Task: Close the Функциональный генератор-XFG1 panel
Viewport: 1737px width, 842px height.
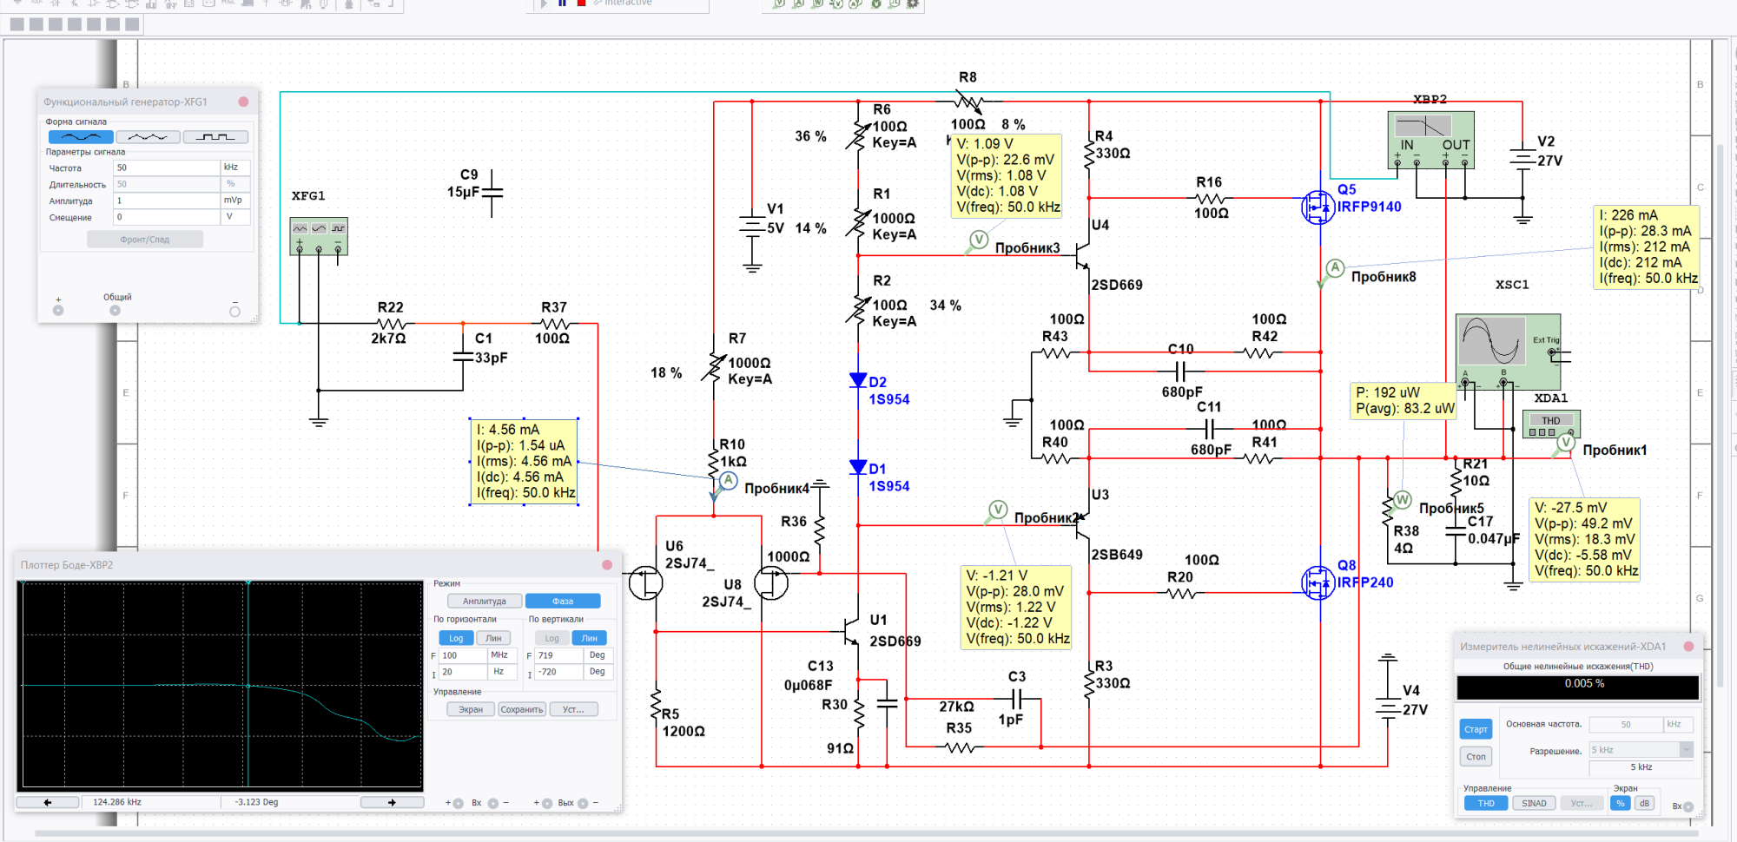Action: pos(243,102)
